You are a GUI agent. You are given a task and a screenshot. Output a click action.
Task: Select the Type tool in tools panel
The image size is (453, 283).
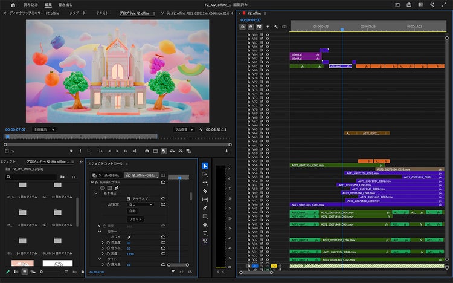(205, 233)
